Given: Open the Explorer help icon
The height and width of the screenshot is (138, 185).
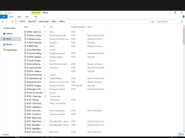Looking at the screenshot, I should pyautogui.click(x=183, y=17).
